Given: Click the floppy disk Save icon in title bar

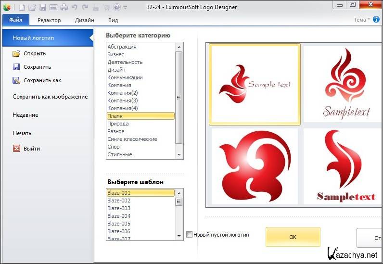Looking at the screenshot, I should 42,7.
